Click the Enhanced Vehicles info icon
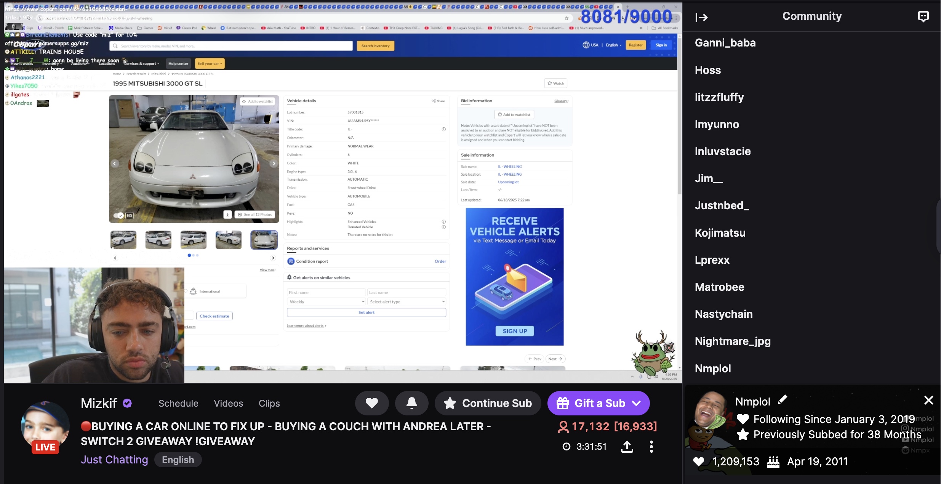 point(443,221)
